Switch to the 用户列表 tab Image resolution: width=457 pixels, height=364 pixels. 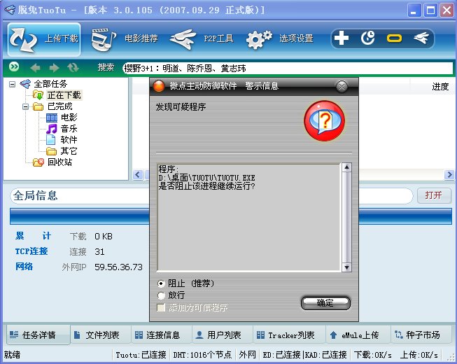223,335
